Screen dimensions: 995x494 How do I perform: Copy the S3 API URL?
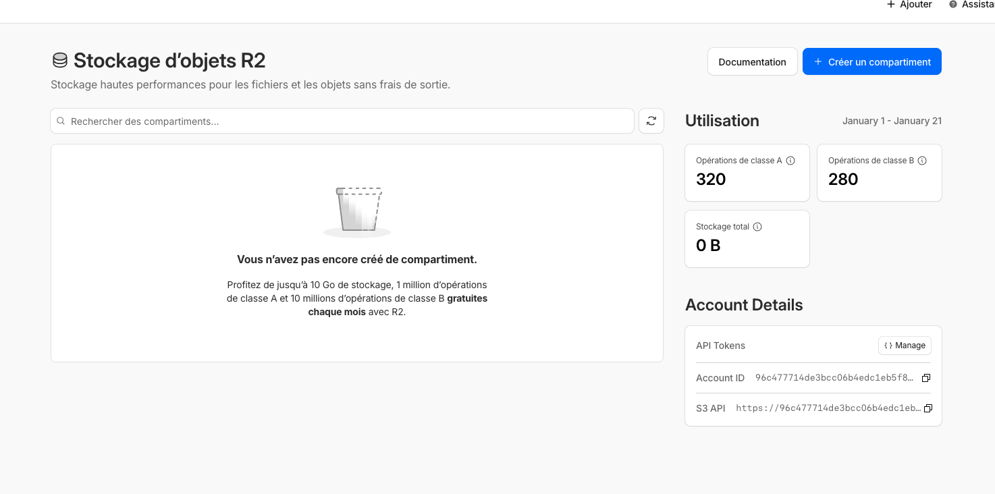(927, 408)
